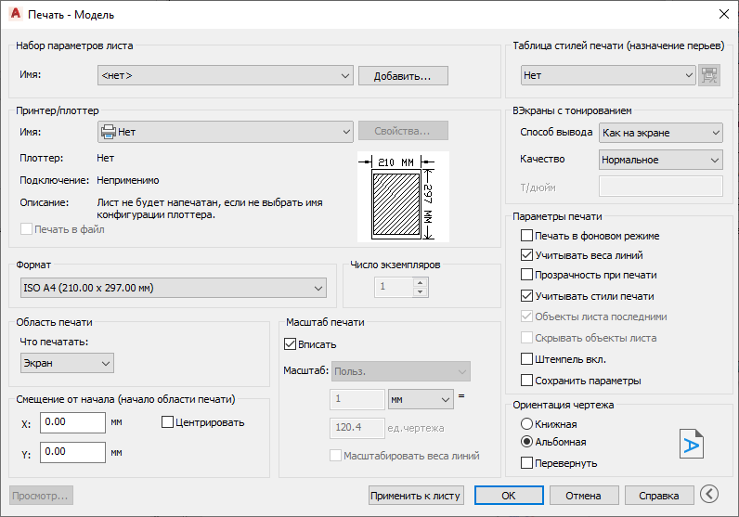This screenshot has width=739, height=517.
Task: Click the paper size preview thumbnail
Action: [403, 197]
